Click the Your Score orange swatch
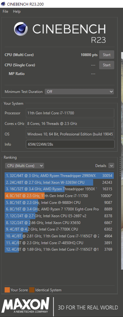This screenshot has width=123, height=317. point(7,290)
